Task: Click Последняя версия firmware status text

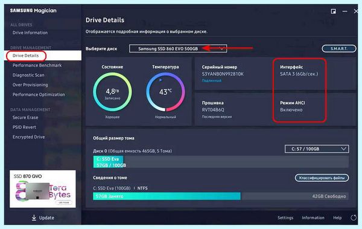Action: click(217, 117)
